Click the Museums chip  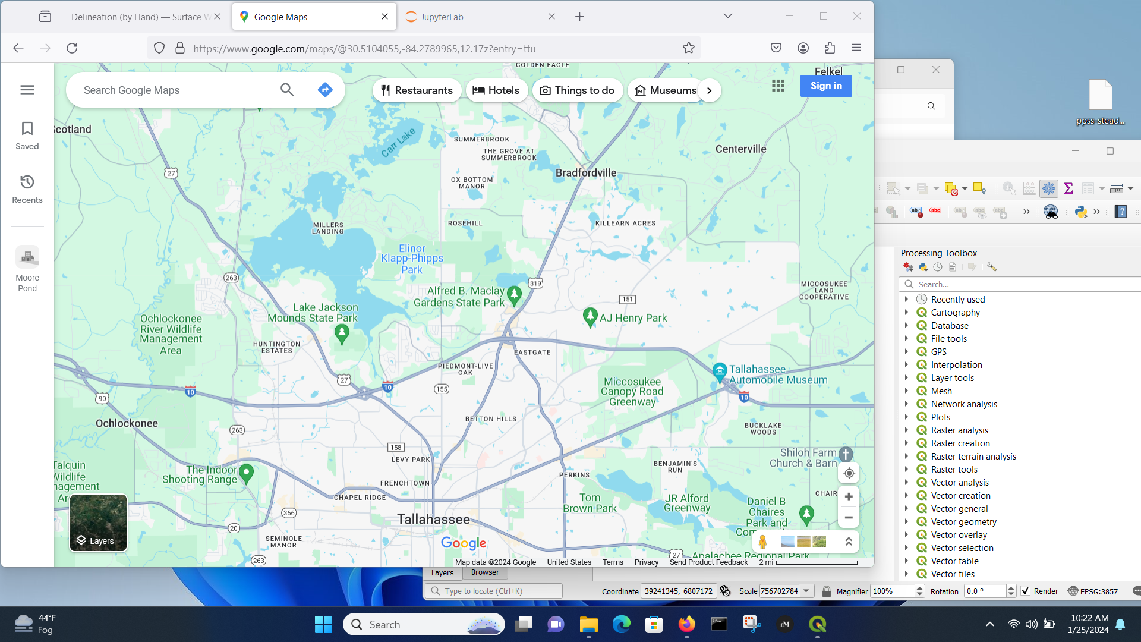[665, 90]
